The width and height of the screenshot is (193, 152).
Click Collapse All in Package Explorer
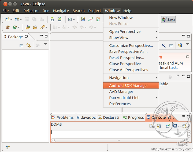click(21, 46)
